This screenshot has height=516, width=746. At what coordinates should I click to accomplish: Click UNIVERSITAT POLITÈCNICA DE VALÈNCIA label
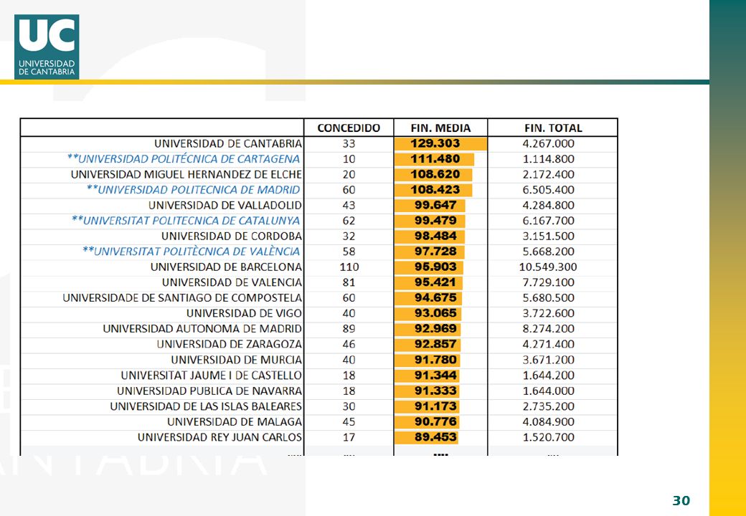pyautogui.click(x=192, y=252)
